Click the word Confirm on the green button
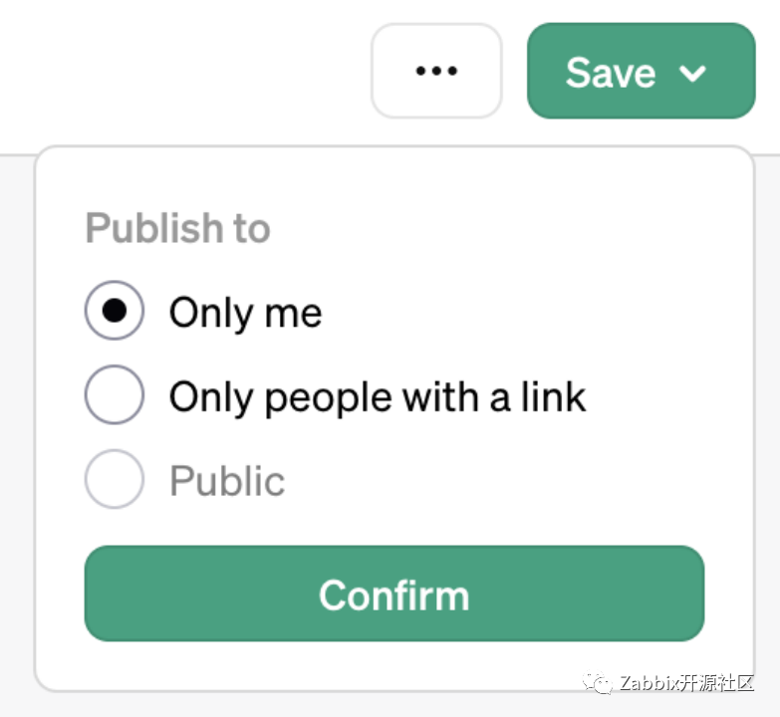Viewport: 780px width, 717px height. coord(393,595)
